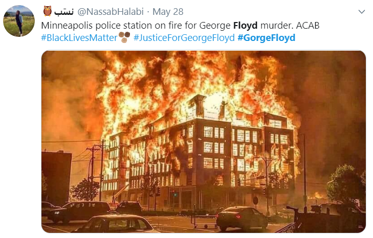
Task: Open the Arabic display name profile
Action: [x=64, y=12]
